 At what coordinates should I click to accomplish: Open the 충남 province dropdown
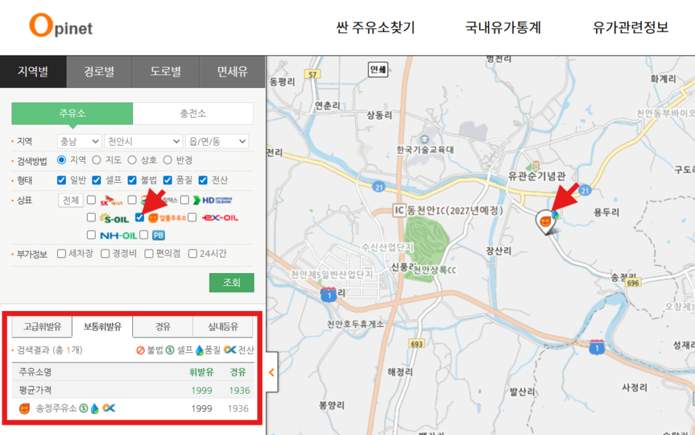79,142
